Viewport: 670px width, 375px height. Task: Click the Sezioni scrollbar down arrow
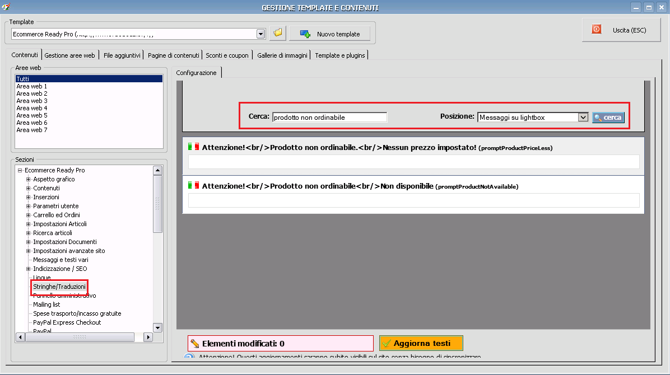[157, 328]
